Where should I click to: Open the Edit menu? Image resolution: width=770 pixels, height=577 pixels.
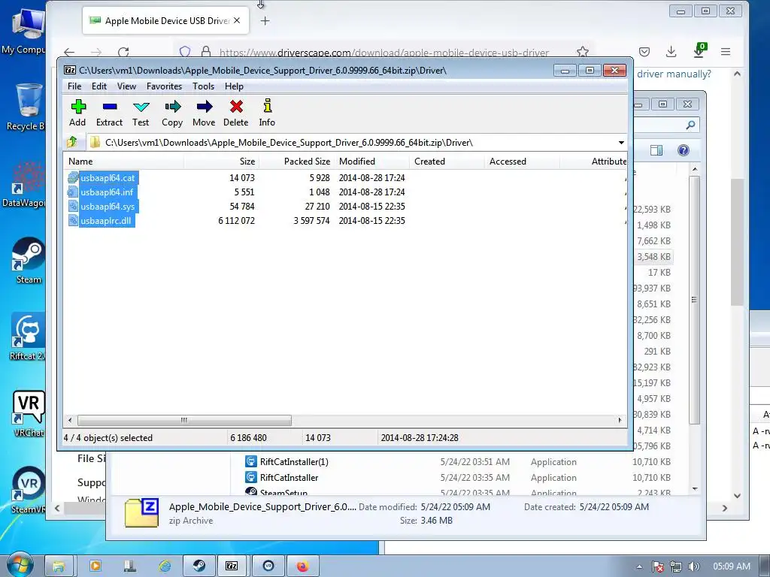[x=99, y=86]
